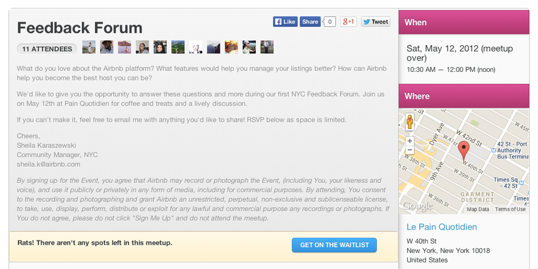This screenshot has height=269, width=538.
Task: Click the Google +1 button
Action: [x=348, y=22]
